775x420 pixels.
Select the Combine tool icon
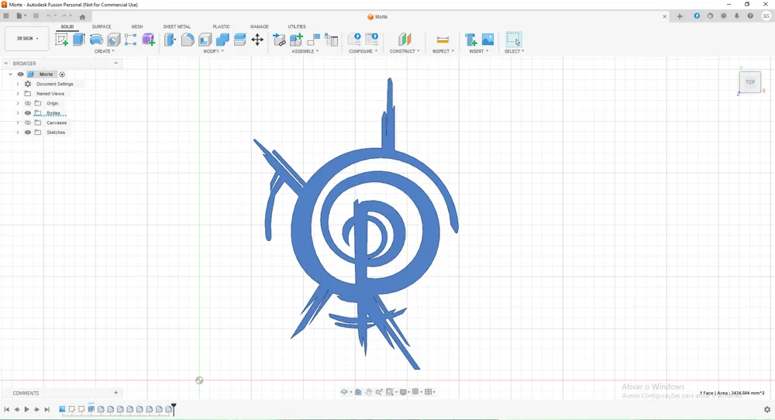pyautogui.click(x=222, y=40)
